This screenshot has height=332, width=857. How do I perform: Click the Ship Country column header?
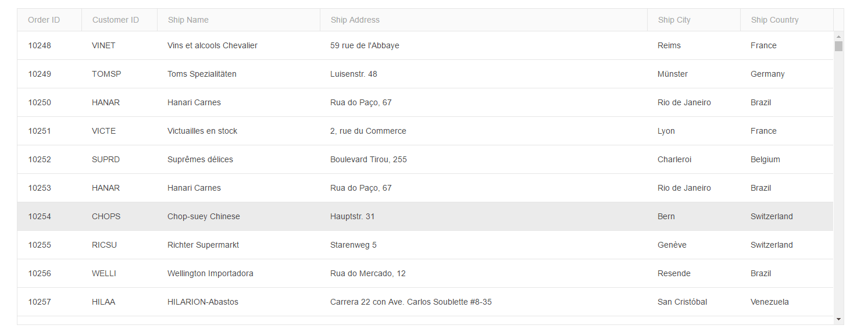point(787,20)
